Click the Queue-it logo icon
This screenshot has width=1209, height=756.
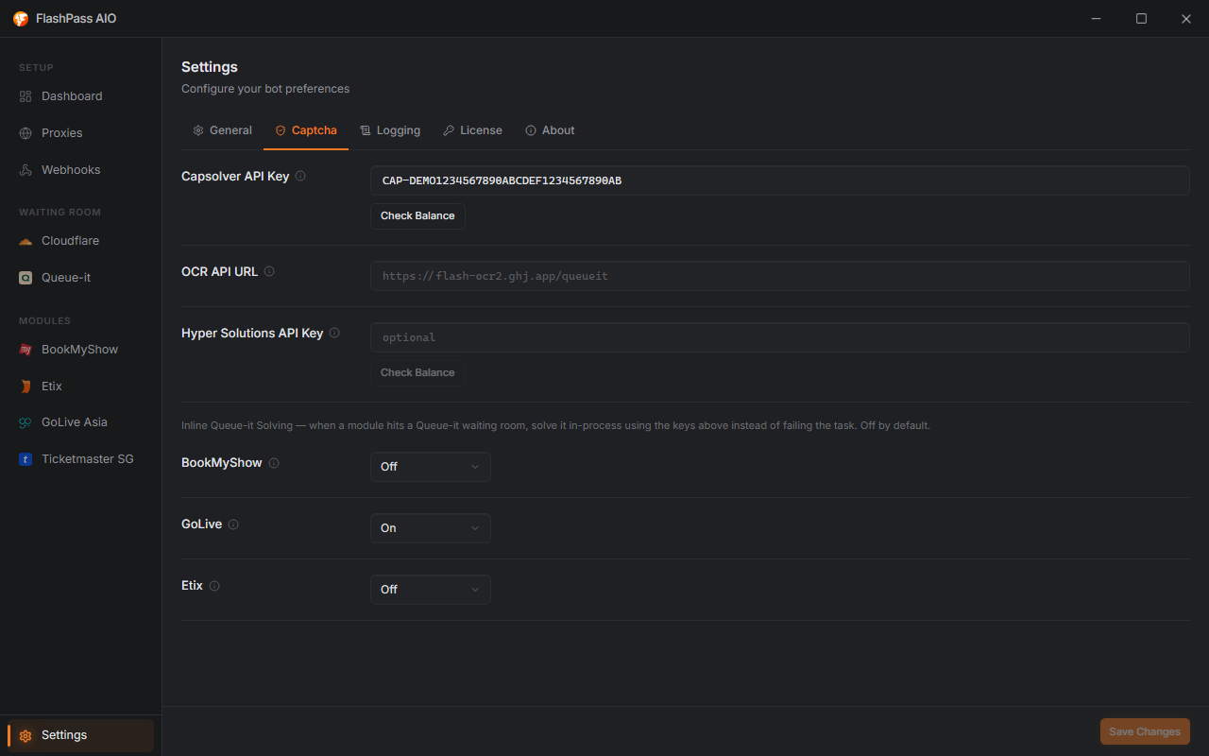click(26, 278)
